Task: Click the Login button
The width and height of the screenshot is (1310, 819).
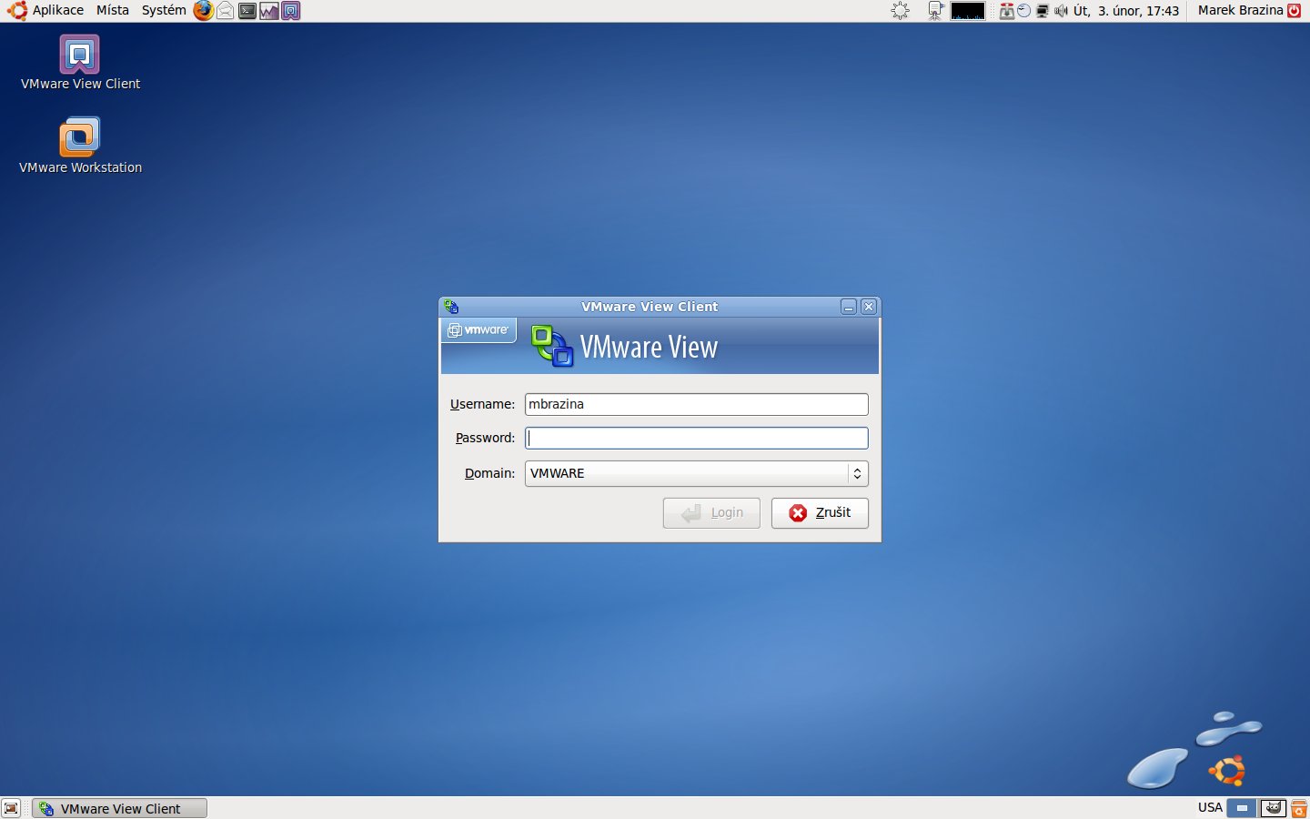Action: coord(711,513)
